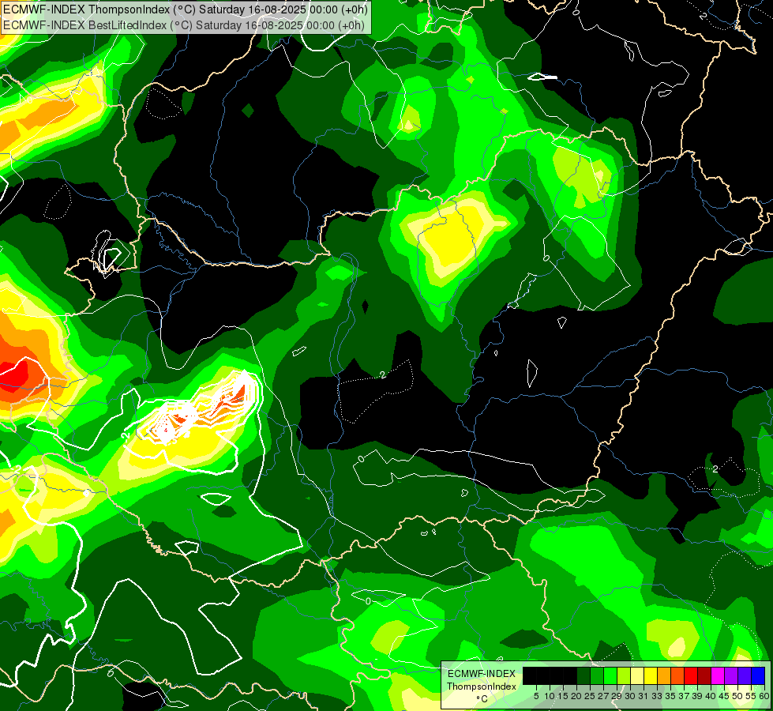773x711 pixels.
Task: Click the legend tick value 5
Action: [536, 696]
